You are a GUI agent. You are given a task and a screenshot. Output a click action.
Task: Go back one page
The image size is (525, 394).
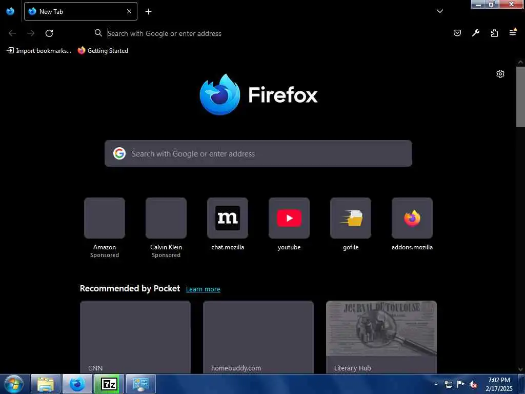tap(12, 33)
